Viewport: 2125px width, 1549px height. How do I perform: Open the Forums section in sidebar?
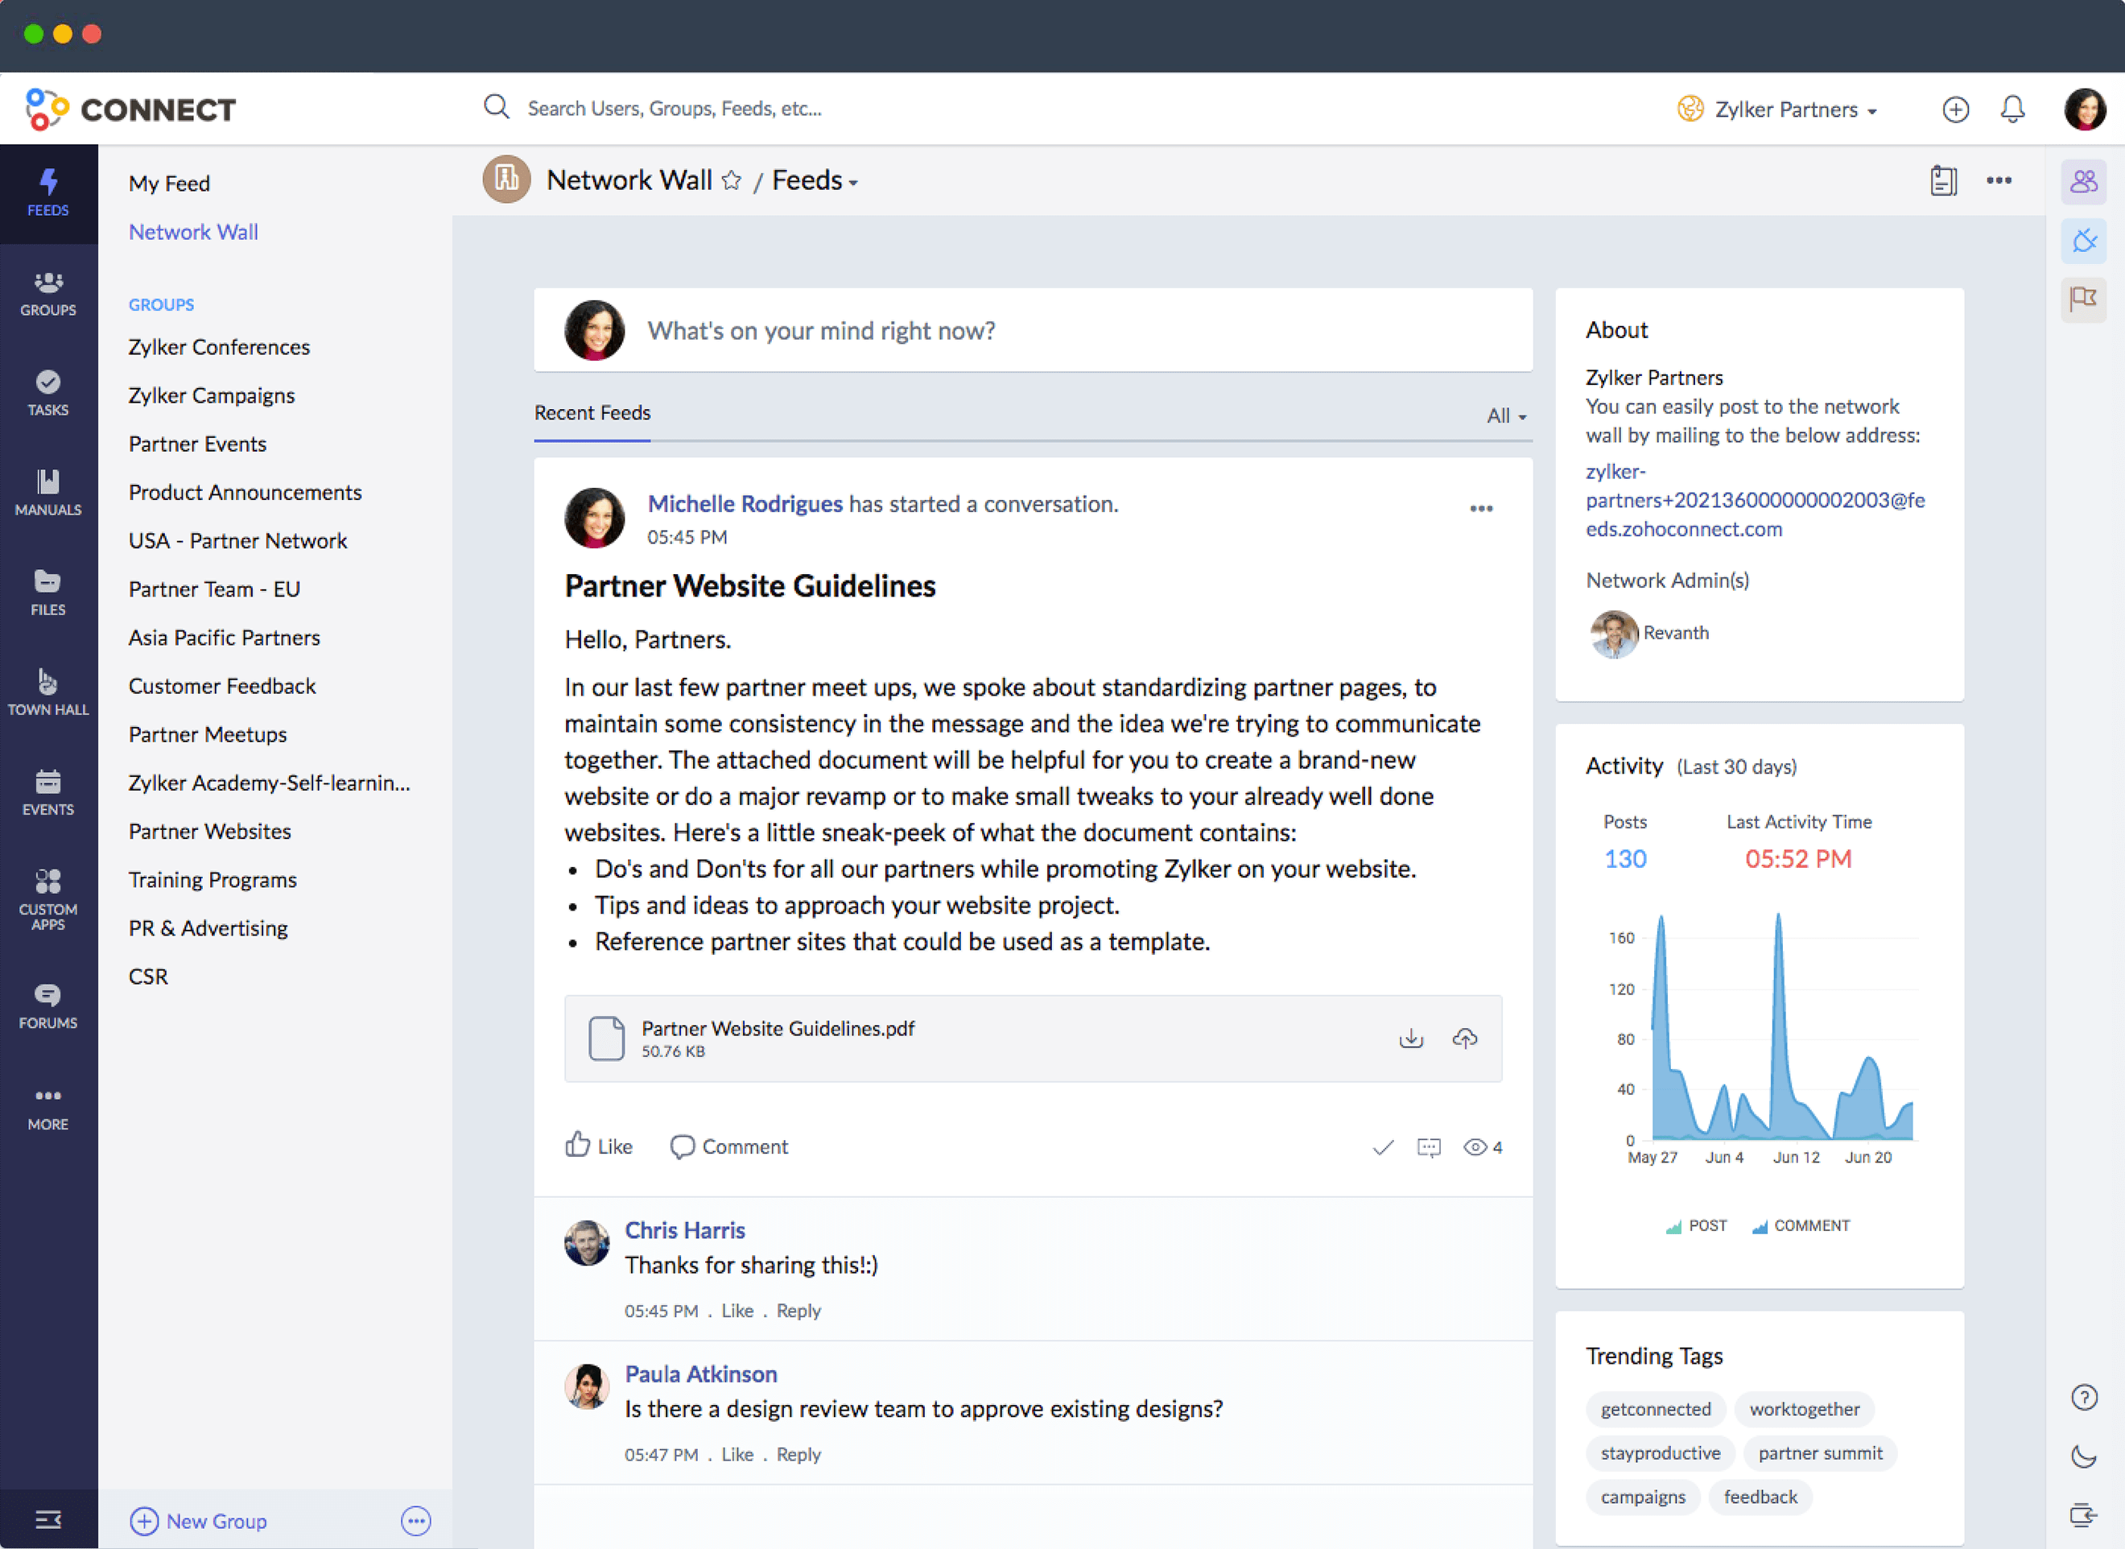[x=47, y=1006]
